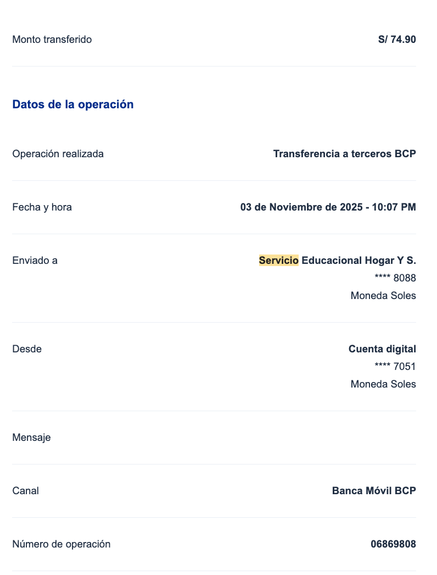
Task: Click the "Fecha y hora" label
Action: point(42,207)
